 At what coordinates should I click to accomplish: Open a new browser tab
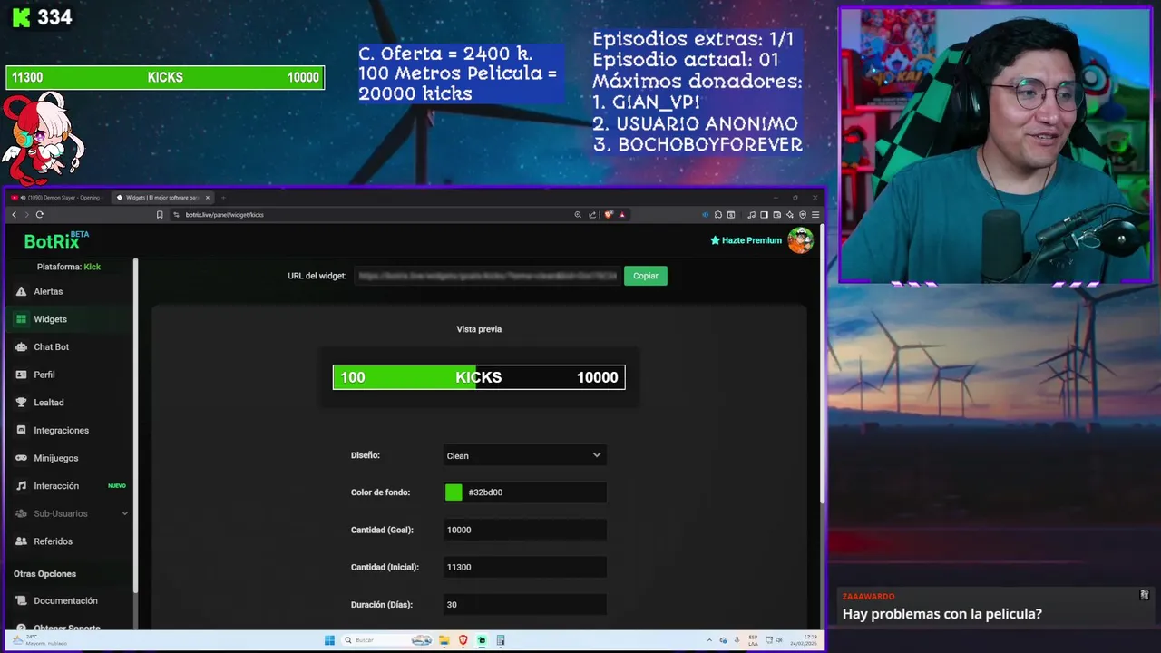[x=223, y=197]
